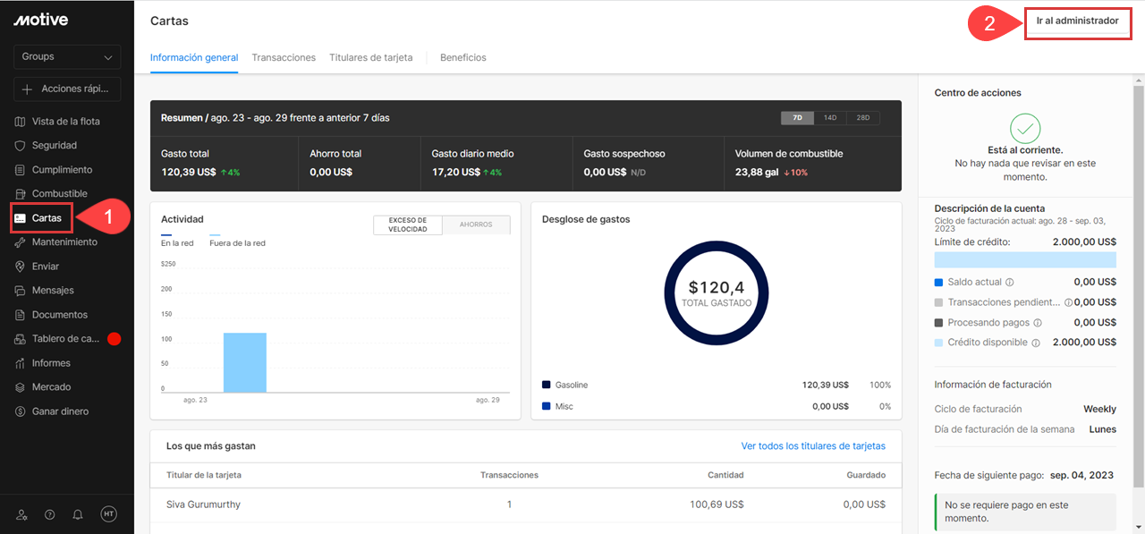The height and width of the screenshot is (534, 1145).
Task: Open Mantenimiento wrench icon in sidebar
Action: (x=20, y=242)
